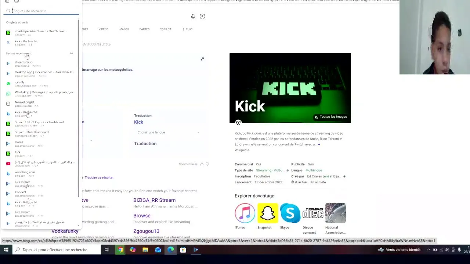470x264 pixels.
Task: Open the National Association thumbnail
Action: (335, 213)
